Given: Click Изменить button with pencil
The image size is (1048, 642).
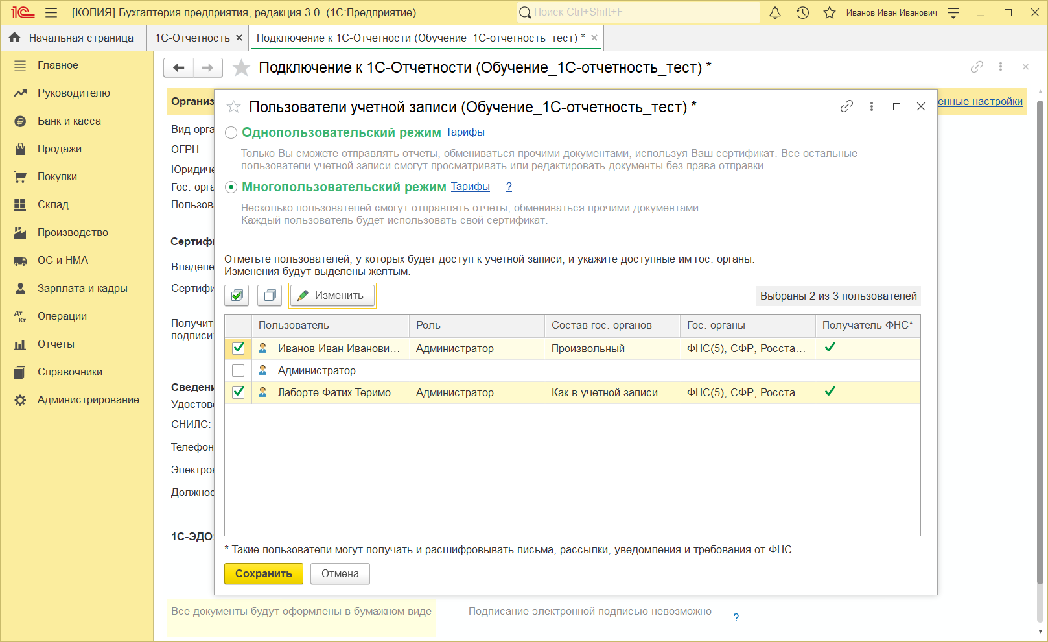Looking at the screenshot, I should click(332, 296).
